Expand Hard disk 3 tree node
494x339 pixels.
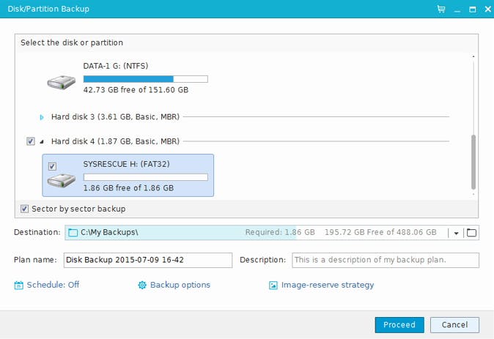coord(42,117)
